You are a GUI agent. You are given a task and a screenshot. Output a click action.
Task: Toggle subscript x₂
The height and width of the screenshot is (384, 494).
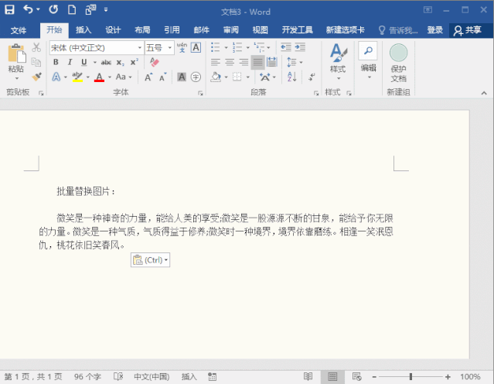point(120,62)
